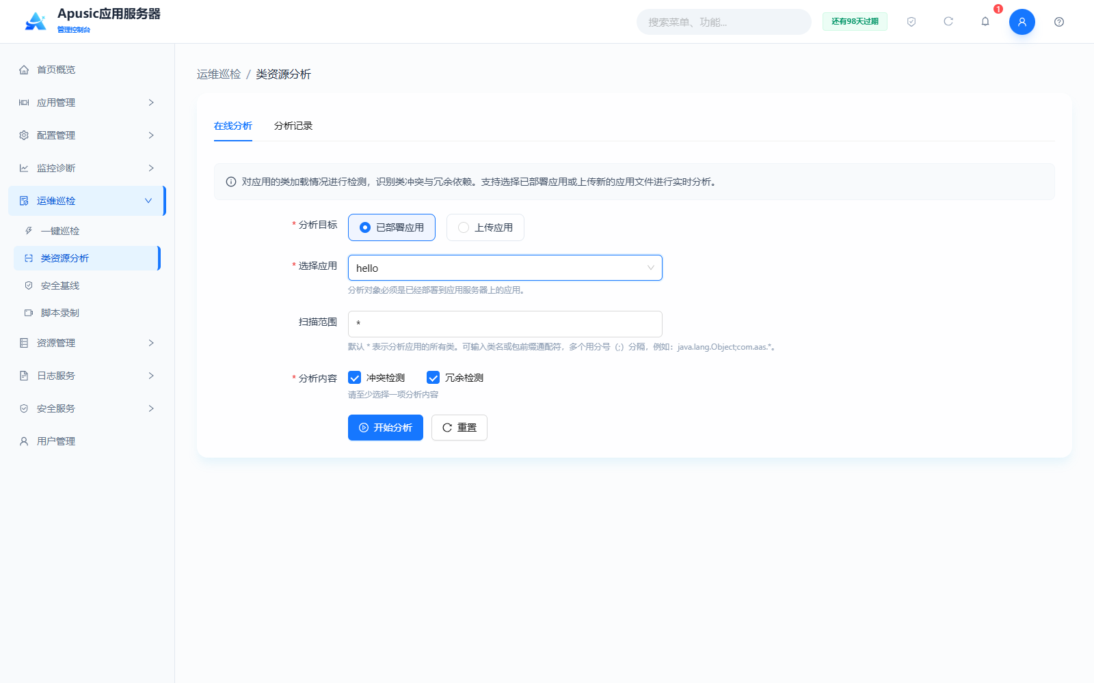Click the 日志服务 document icon
1094x683 pixels.
[24, 376]
